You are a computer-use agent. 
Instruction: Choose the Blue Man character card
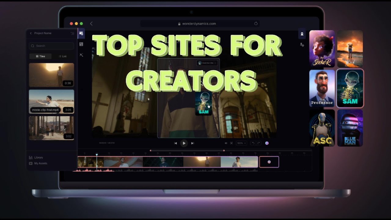(x=350, y=128)
